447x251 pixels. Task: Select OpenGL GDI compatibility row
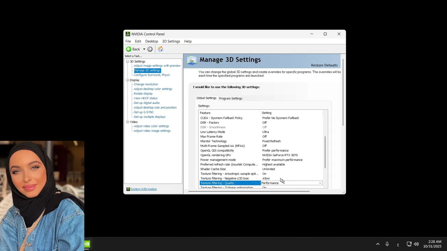261,151
